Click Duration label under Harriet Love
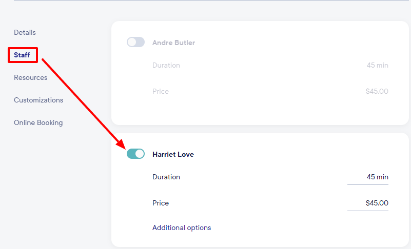The height and width of the screenshot is (249, 411). [166, 177]
